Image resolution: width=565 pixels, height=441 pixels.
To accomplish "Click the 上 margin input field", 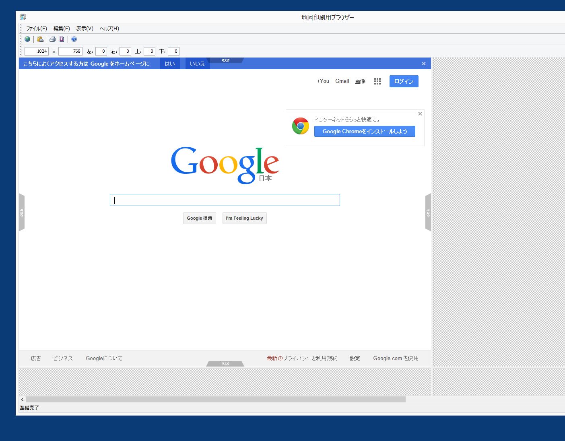I will (149, 51).
